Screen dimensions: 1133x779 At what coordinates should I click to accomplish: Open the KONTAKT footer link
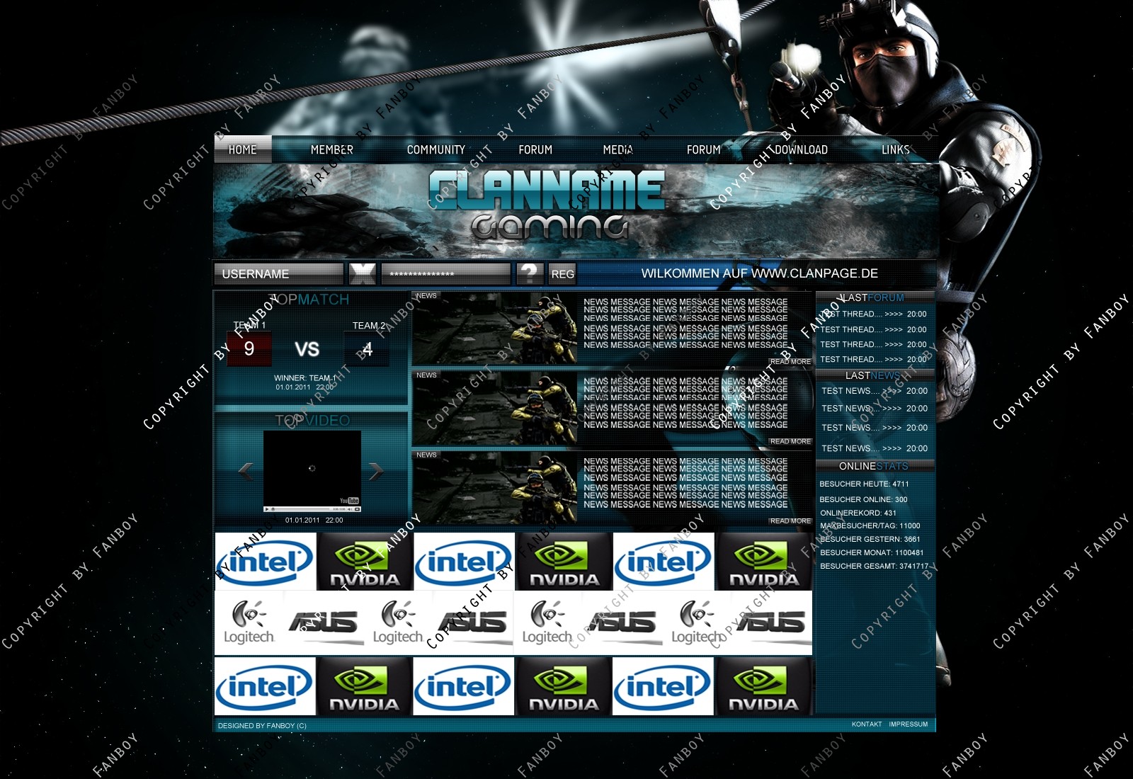[867, 724]
